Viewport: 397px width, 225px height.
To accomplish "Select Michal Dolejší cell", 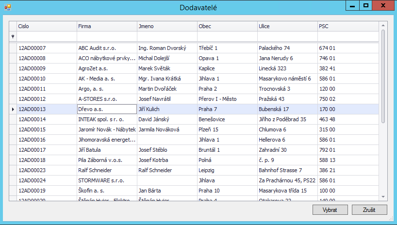I will coord(167,58).
